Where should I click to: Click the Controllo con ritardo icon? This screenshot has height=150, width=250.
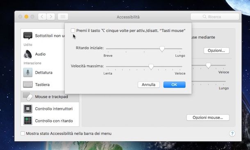pos(28,121)
